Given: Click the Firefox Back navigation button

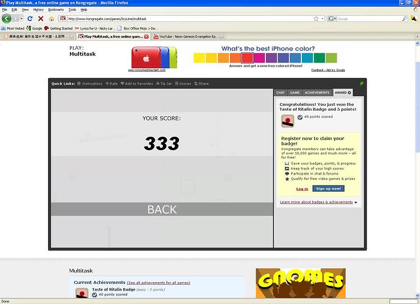Looking at the screenshot, I should [7, 19].
